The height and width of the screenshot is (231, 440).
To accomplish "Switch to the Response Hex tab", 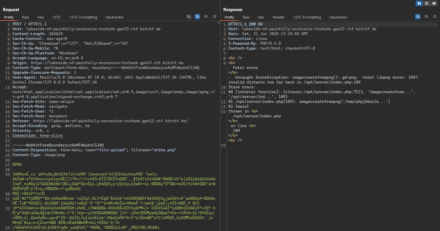I will 261,17.
